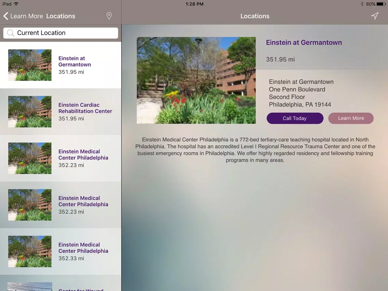Tap the "One Penn Boulevard" address line
The image size is (388, 291).
tap(297, 89)
